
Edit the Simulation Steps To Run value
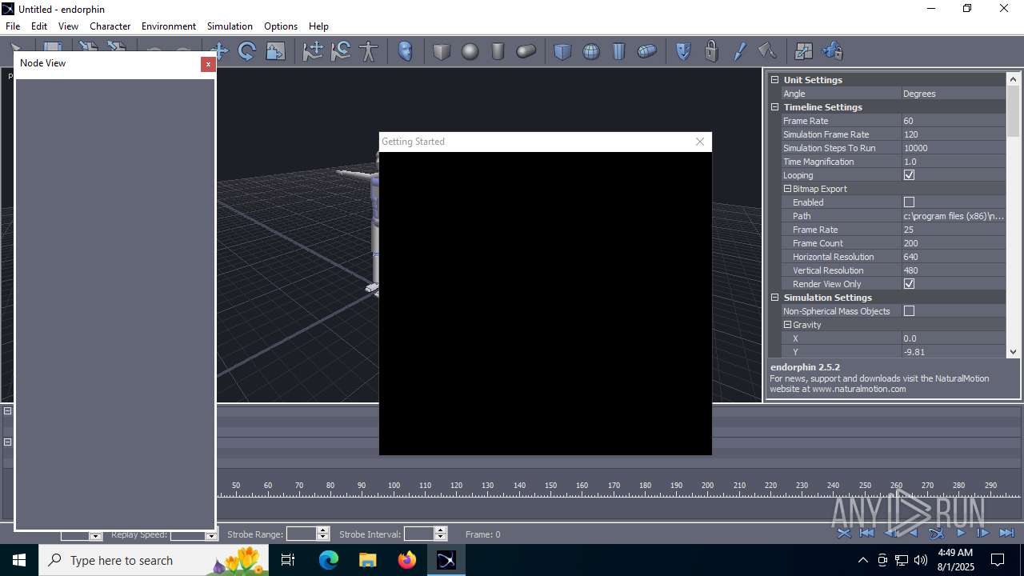click(x=953, y=148)
